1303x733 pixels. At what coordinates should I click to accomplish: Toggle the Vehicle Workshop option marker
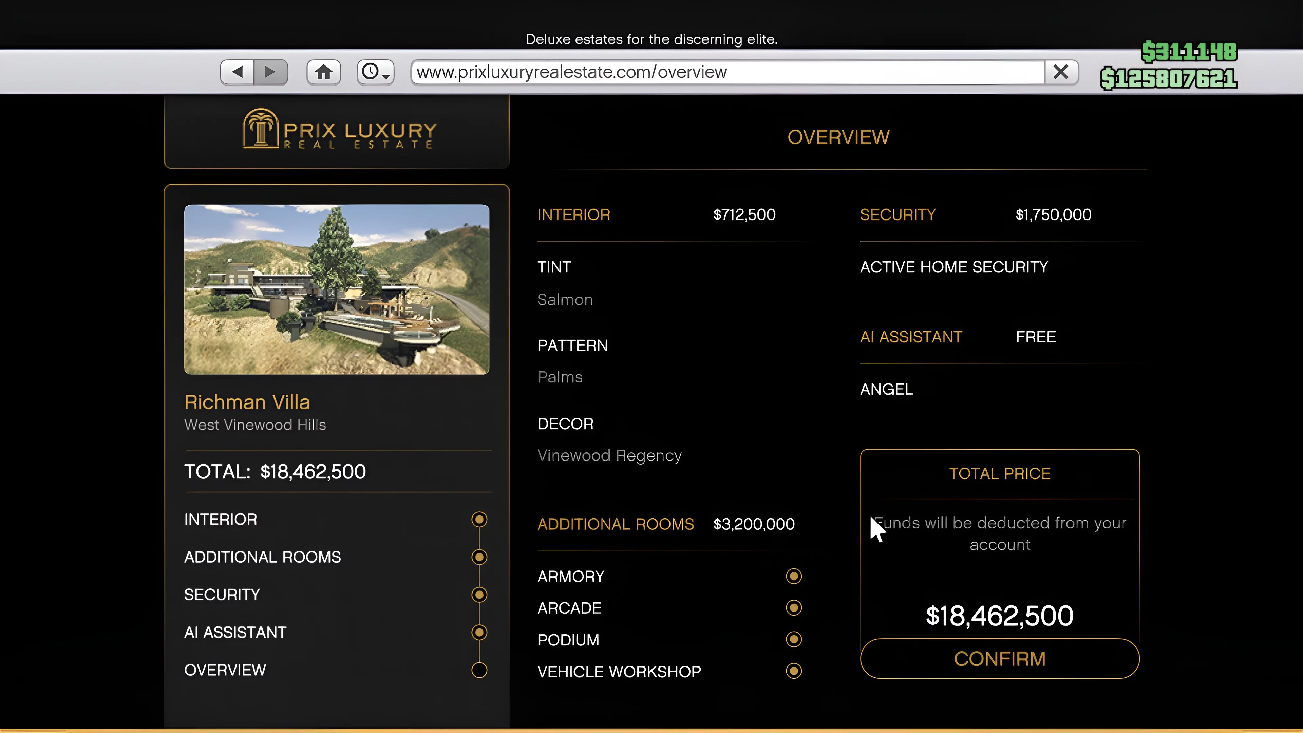(x=794, y=671)
